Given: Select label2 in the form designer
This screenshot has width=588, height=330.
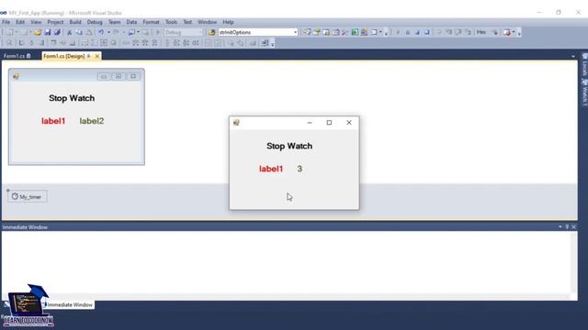Looking at the screenshot, I should tap(92, 121).
